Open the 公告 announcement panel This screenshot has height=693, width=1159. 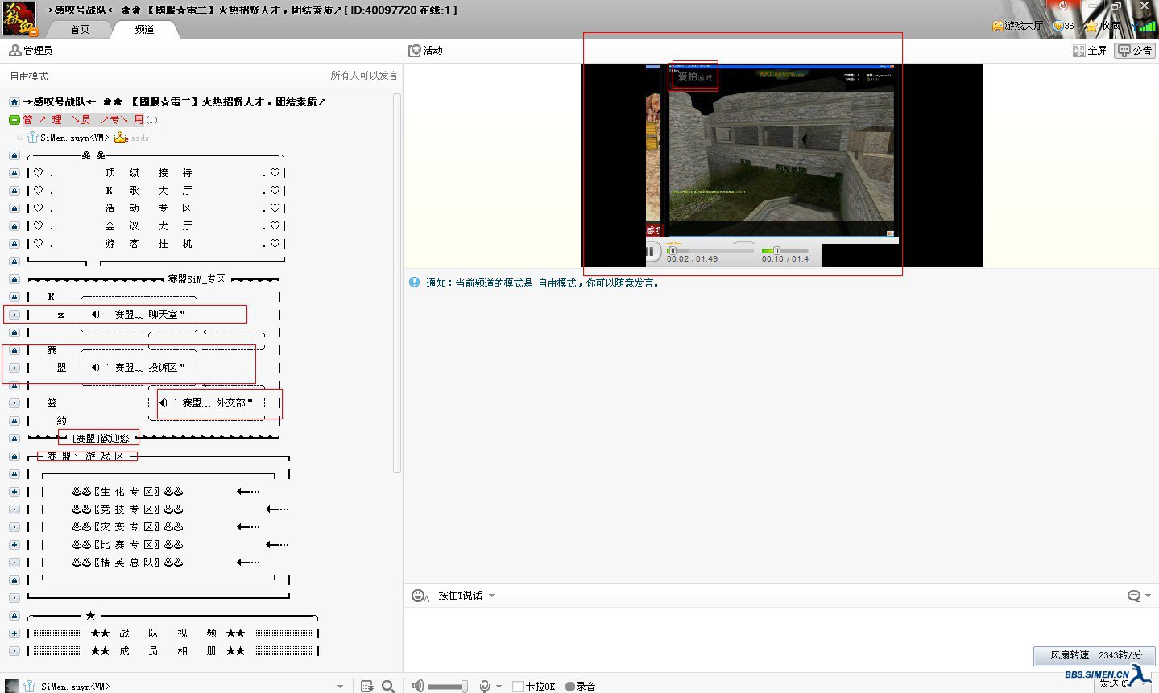coord(1135,50)
